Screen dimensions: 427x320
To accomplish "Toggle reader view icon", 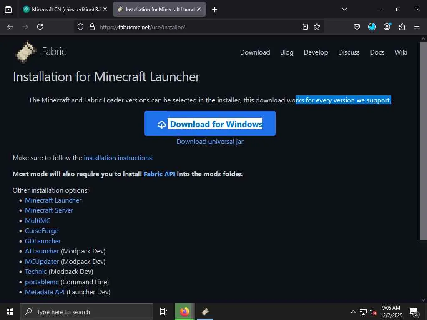I will click(x=305, y=27).
